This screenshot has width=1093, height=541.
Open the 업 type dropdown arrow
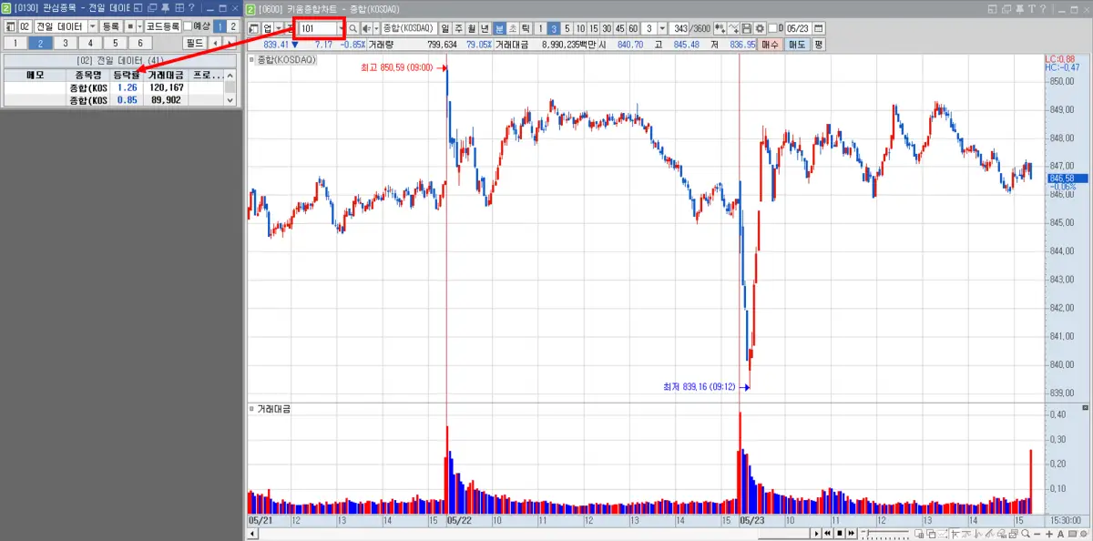pos(279,28)
